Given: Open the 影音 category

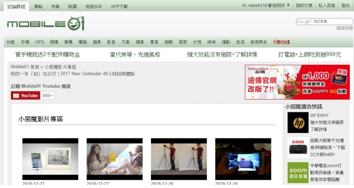Looking at the screenshot, I should tap(111, 42).
